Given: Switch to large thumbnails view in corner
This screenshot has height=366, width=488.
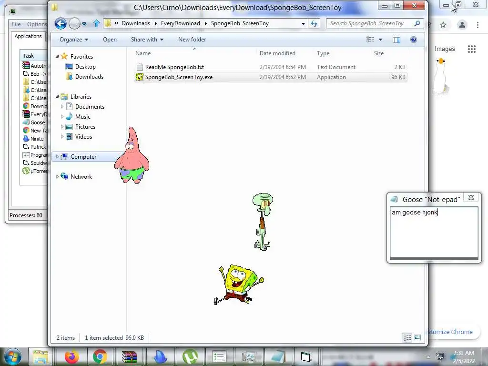Looking at the screenshot, I should [417, 338].
